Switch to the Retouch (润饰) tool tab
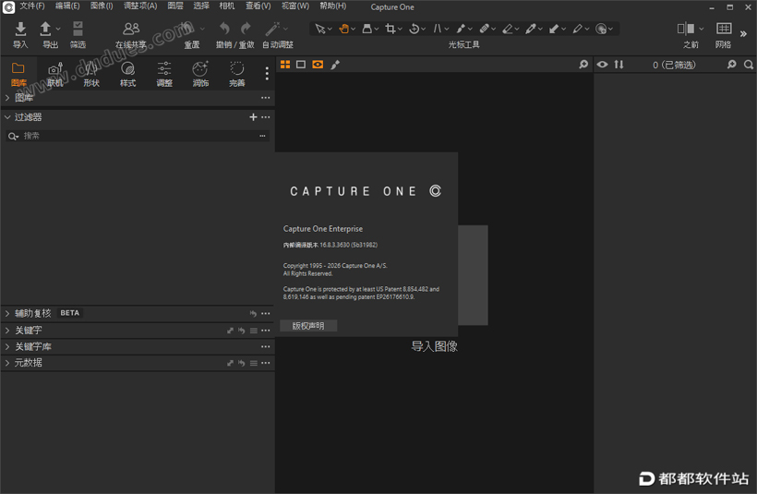The width and height of the screenshot is (757, 494). point(200,75)
